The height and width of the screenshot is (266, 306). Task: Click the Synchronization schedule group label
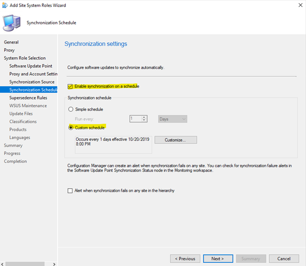tap(89, 98)
